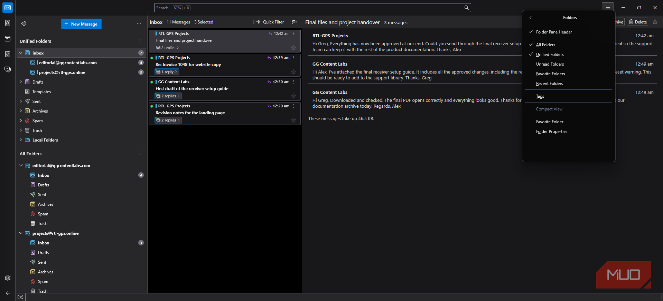Open the Thunderbird app menu hamburger
Screen dimensions: 663x301
608,8
